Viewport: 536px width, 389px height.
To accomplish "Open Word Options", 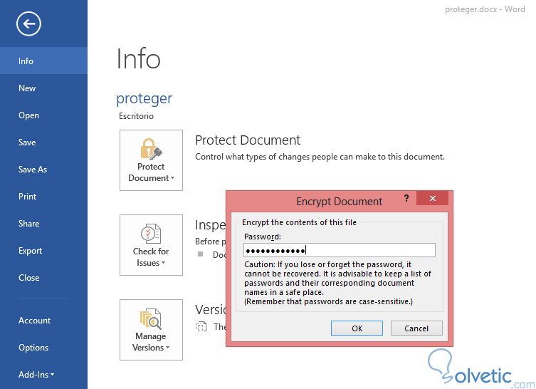I will coord(43,347).
